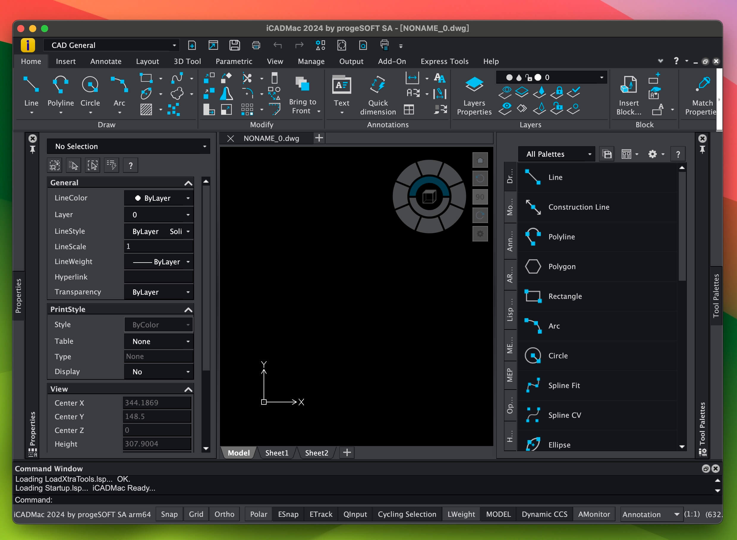737x540 pixels.
Task: Toggle Polar tracking in the status bar
Action: click(x=259, y=514)
